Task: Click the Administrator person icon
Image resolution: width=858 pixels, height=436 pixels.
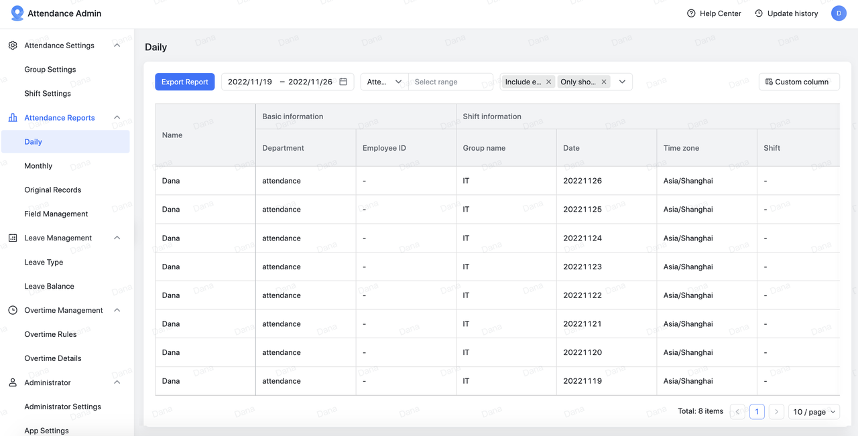Action: point(13,382)
